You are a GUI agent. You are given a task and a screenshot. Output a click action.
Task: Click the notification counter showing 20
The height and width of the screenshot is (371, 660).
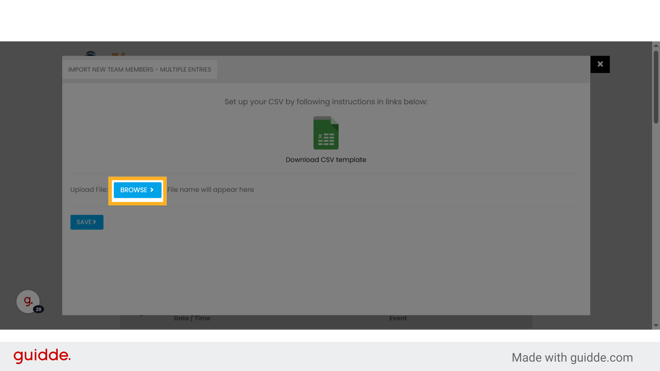pyautogui.click(x=39, y=310)
